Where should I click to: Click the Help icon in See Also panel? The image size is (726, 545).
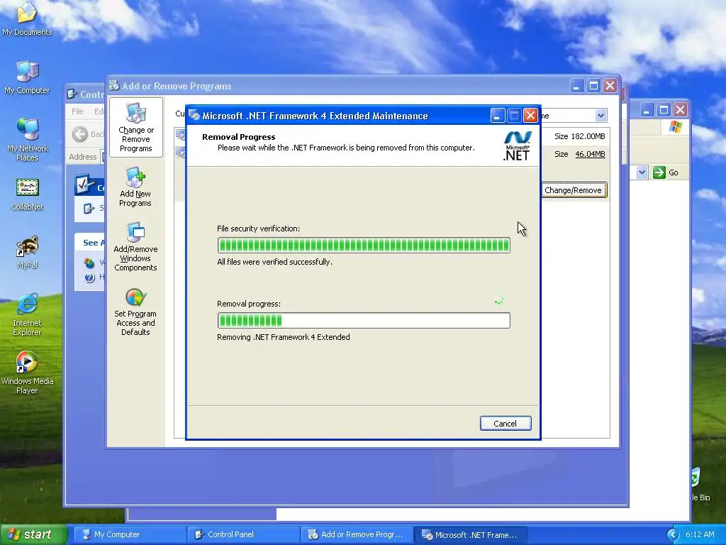(90, 277)
